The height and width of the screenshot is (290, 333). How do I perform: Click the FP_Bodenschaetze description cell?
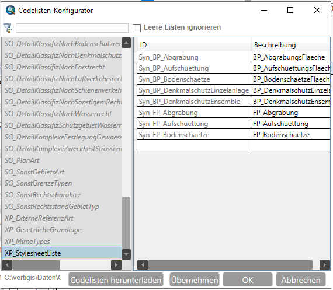coord(290,134)
